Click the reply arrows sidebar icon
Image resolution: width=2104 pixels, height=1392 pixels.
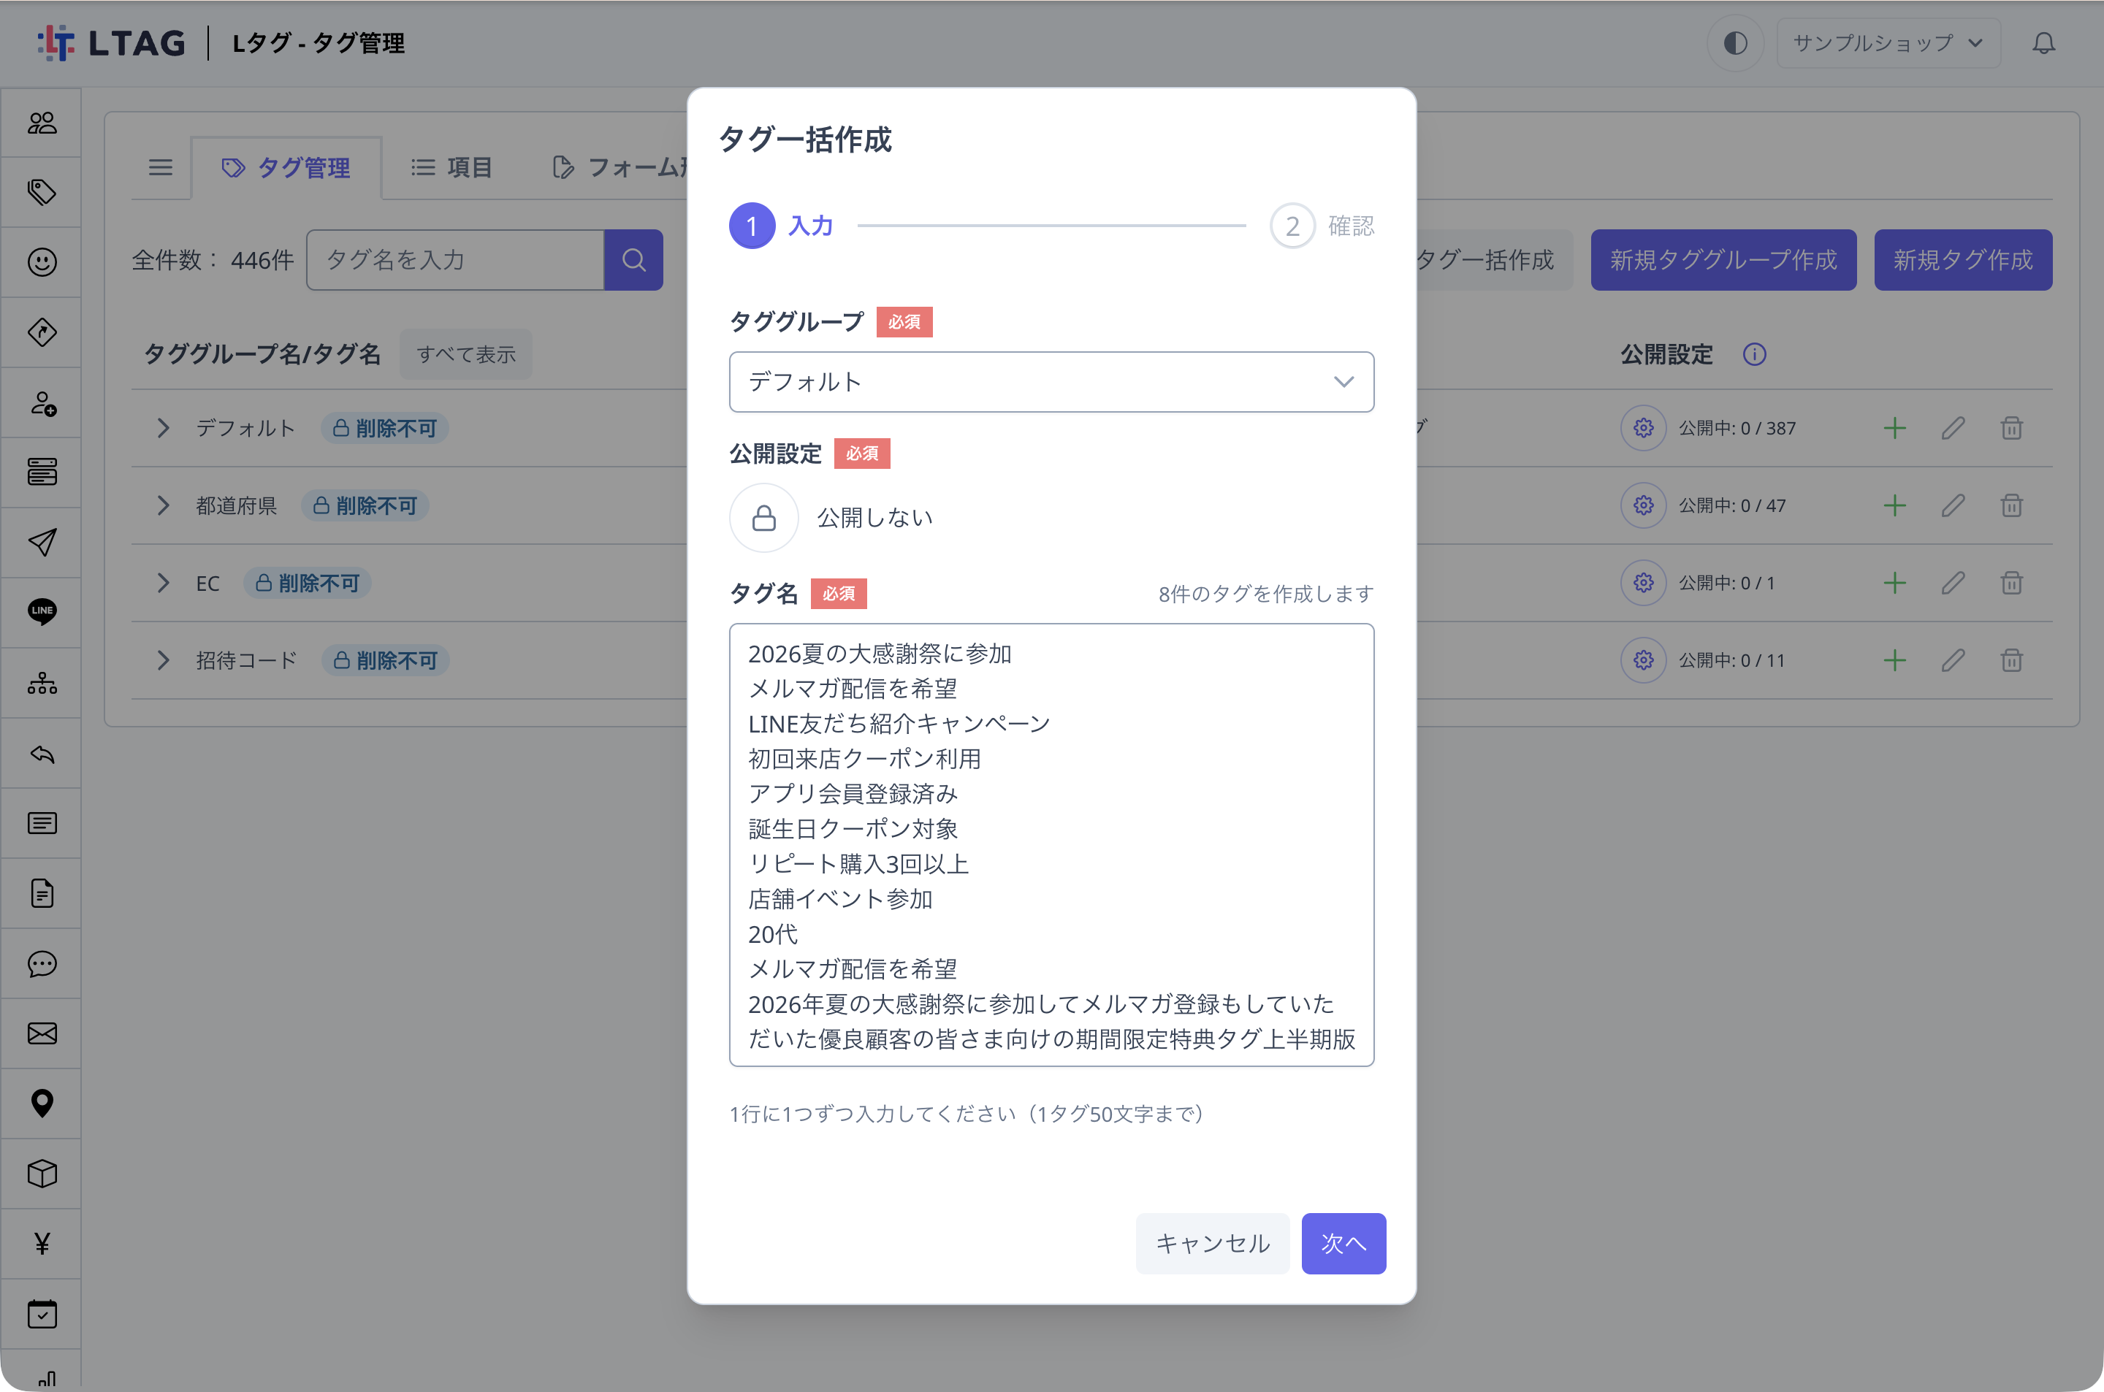click(42, 754)
